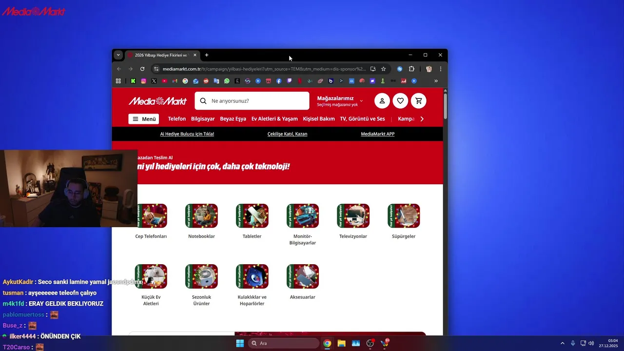The width and height of the screenshot is (624, 351).
Task: Open a new Chrome tab
Action: coord(207,55)
